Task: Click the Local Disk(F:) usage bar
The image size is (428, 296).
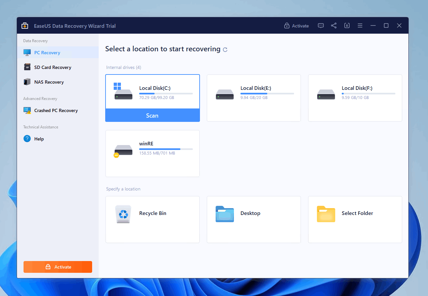Action: (x=369, y=93)
